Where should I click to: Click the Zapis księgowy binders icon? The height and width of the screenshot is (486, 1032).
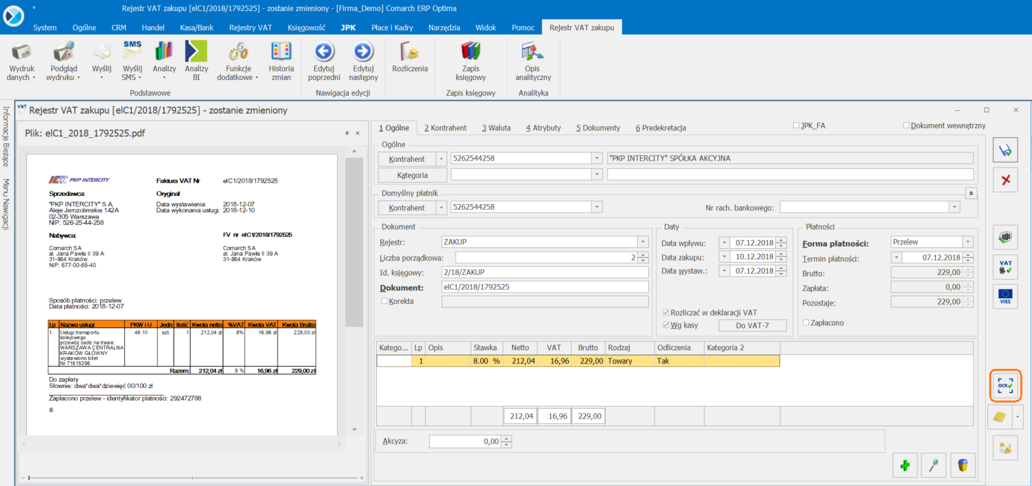(471, 52)
